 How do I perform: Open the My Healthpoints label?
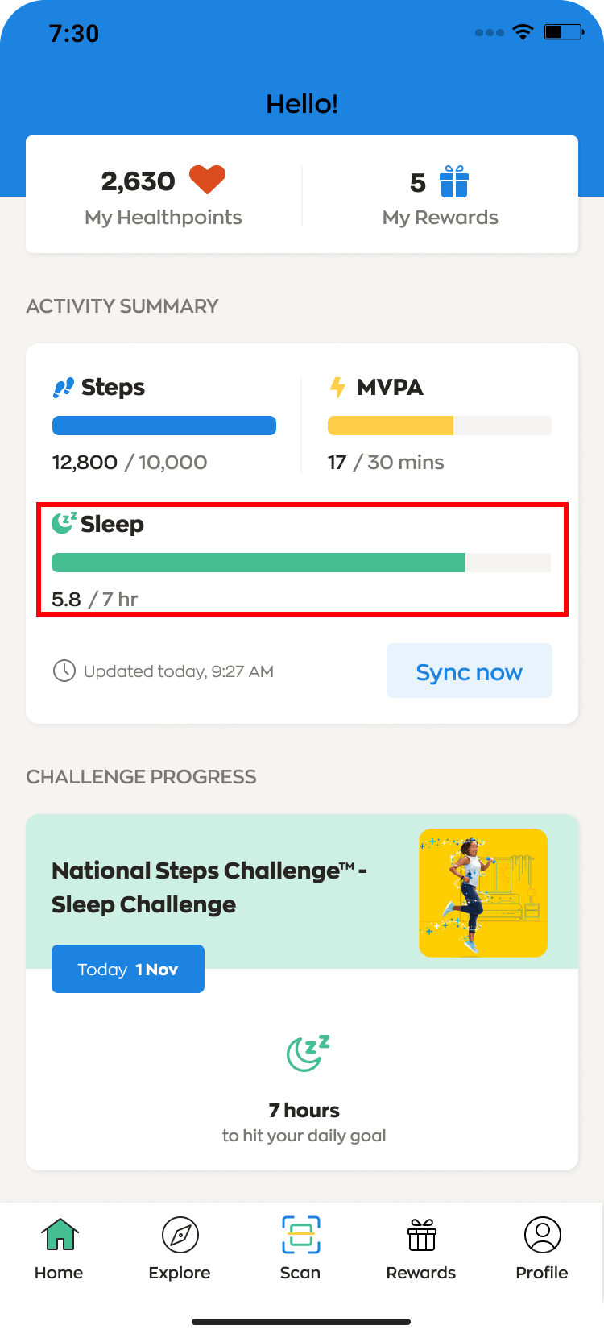tap(163, 218)
